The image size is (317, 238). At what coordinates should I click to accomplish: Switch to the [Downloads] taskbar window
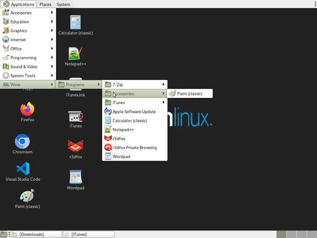37,234
